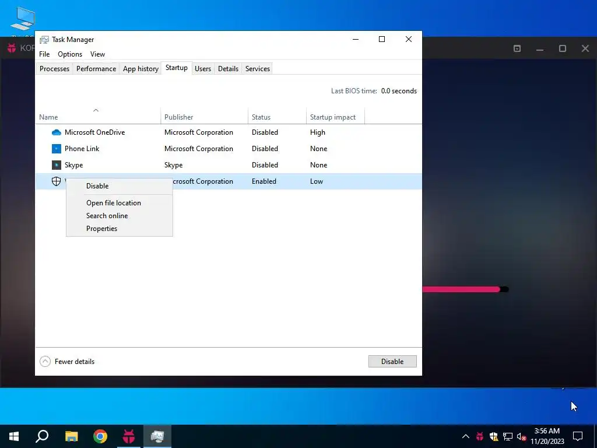
Task: Choose Open file location
Action: tap(114, 203)
